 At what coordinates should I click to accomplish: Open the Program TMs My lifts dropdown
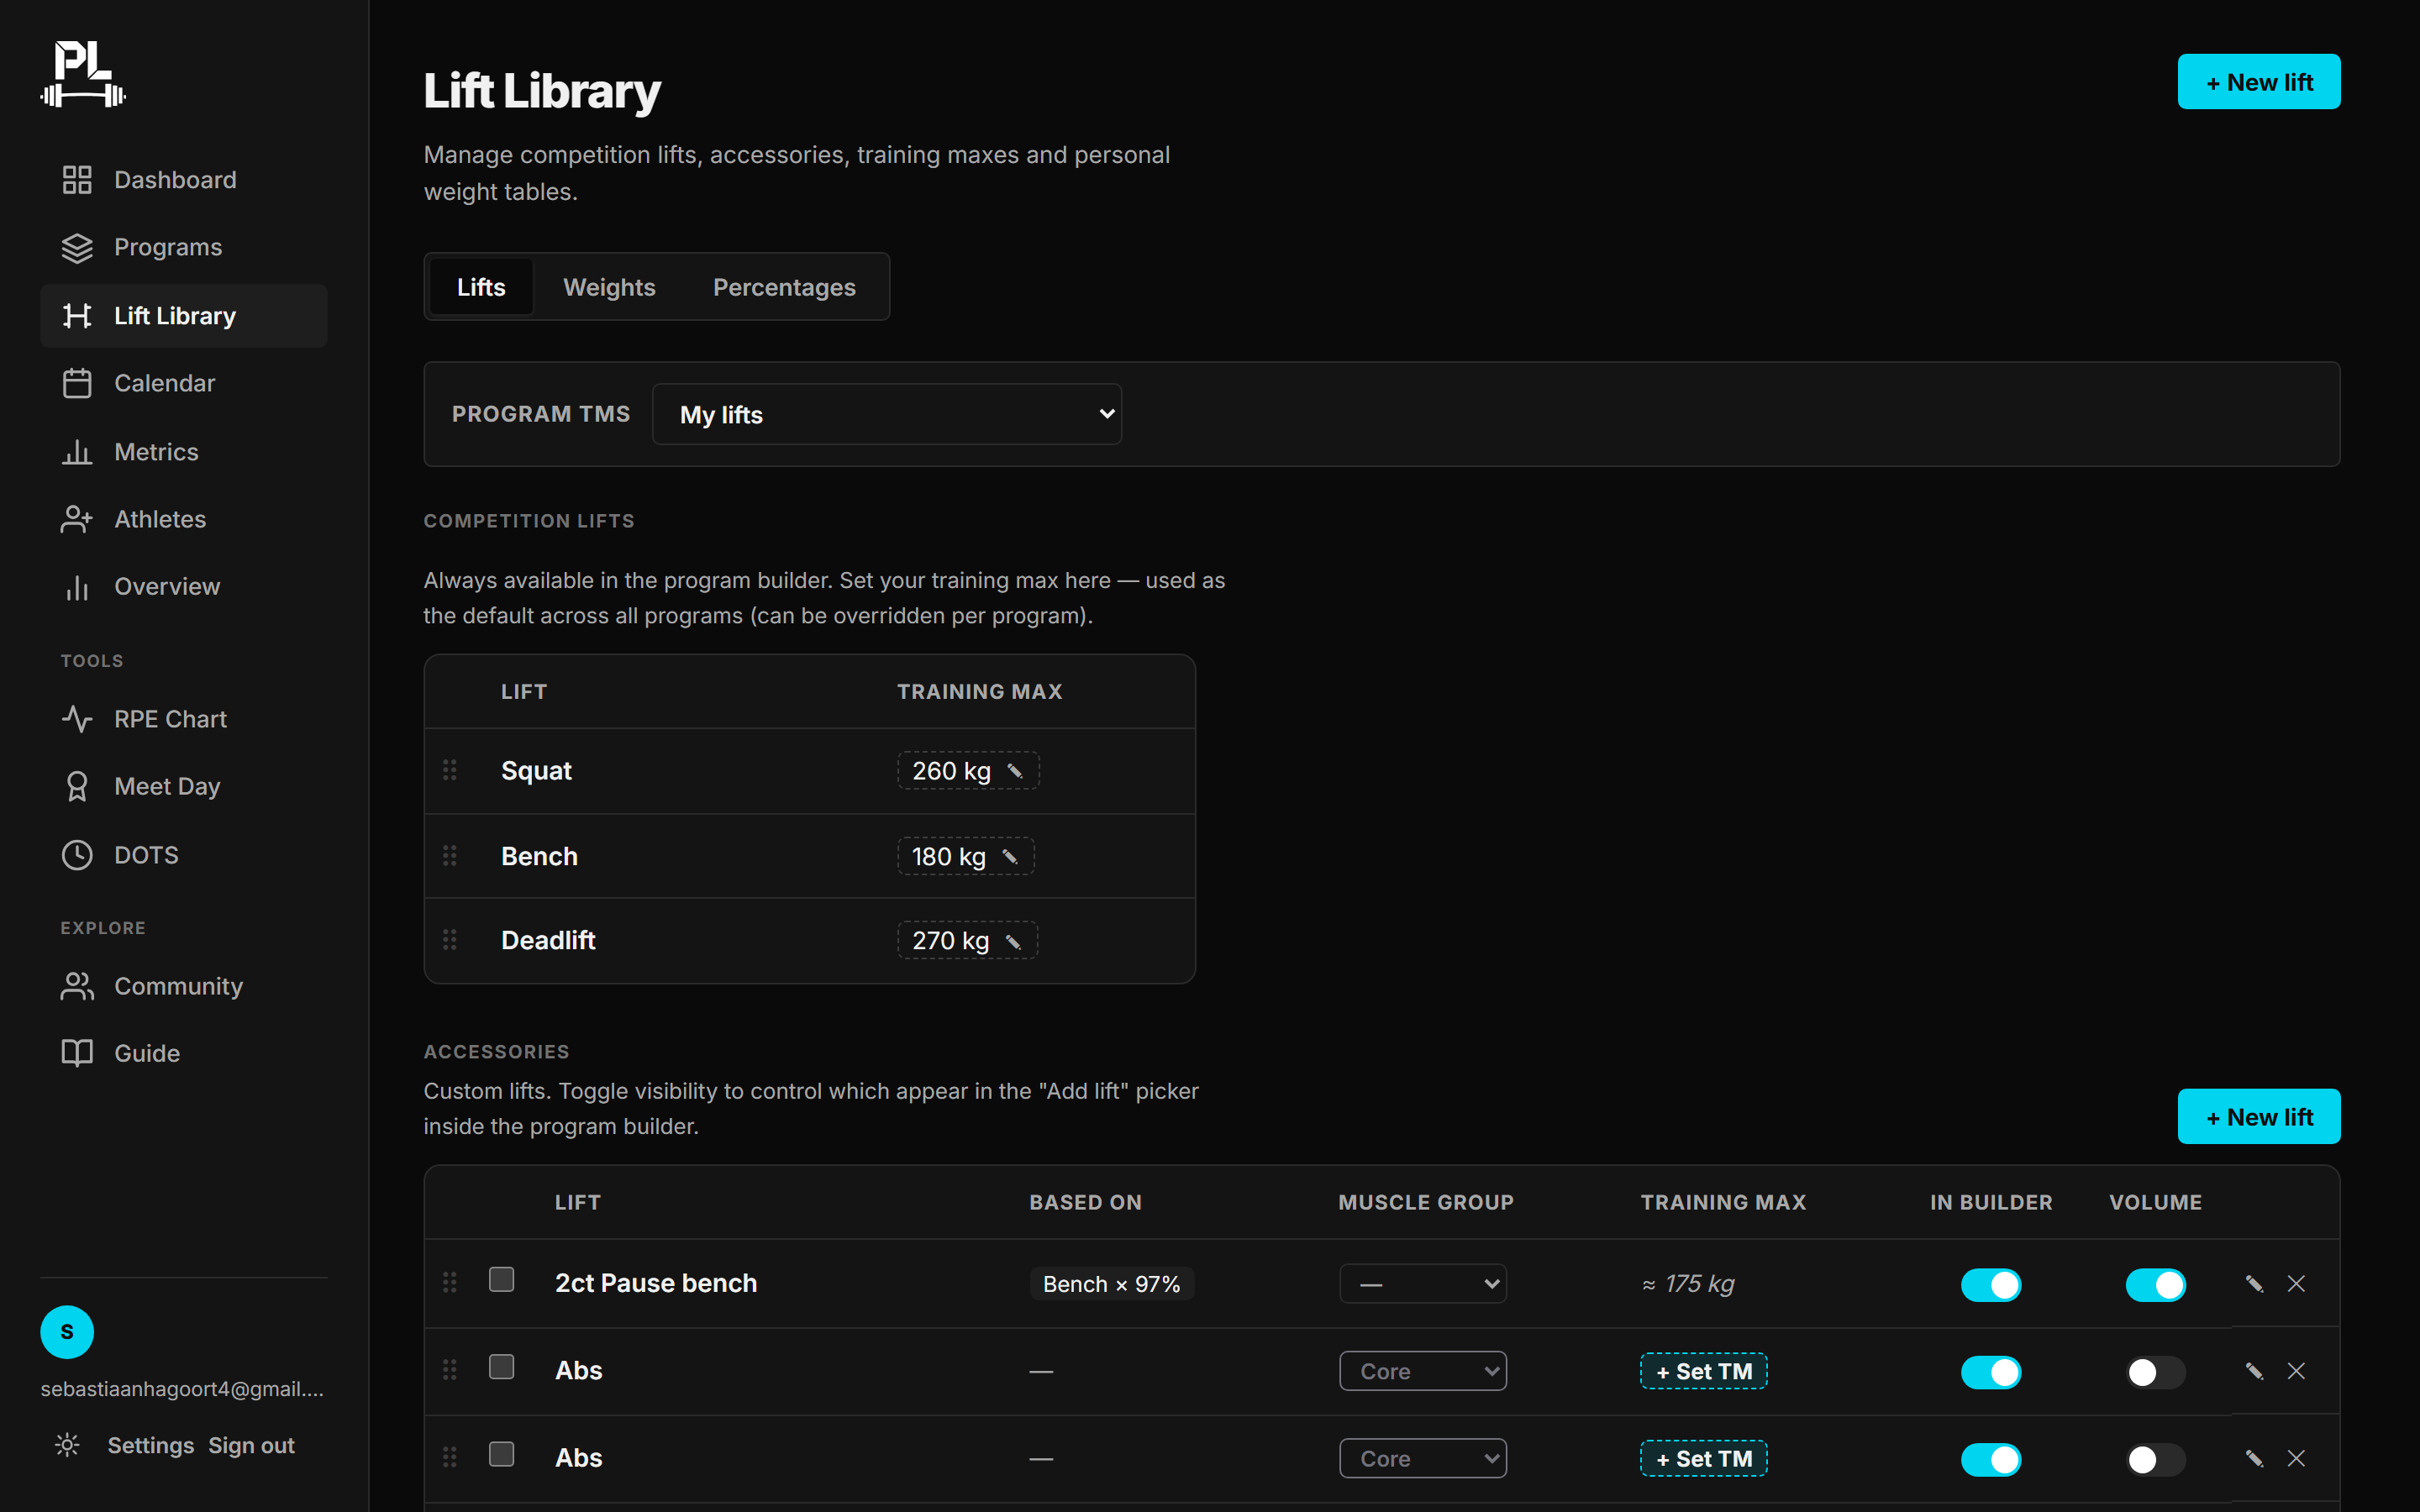coord(887,414)
